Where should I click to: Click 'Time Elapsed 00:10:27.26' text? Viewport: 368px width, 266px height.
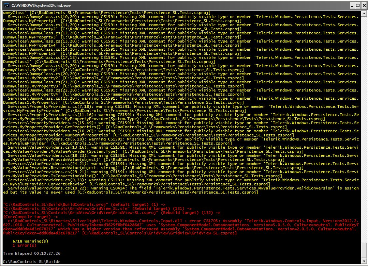(x=32, y=254)
